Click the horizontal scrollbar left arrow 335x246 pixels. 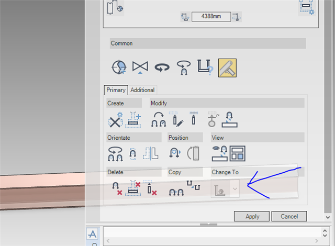click(x=108, y=241)
